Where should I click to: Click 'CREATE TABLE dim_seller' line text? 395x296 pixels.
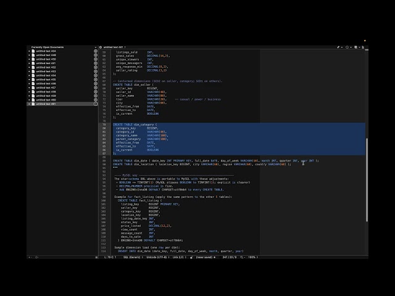(x=135, y=85)
